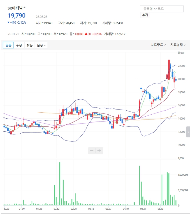
Task: Click low price 저가:19,510
Action: click(x=89, y=23)
